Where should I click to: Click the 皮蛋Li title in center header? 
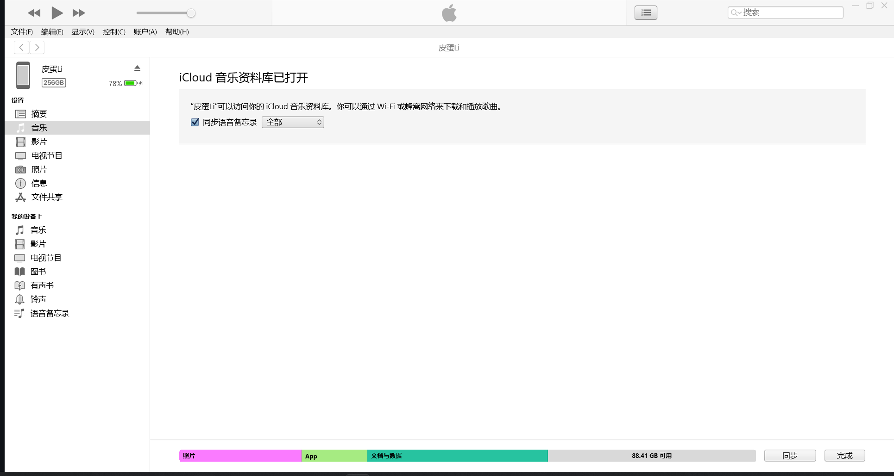(449, 48)
